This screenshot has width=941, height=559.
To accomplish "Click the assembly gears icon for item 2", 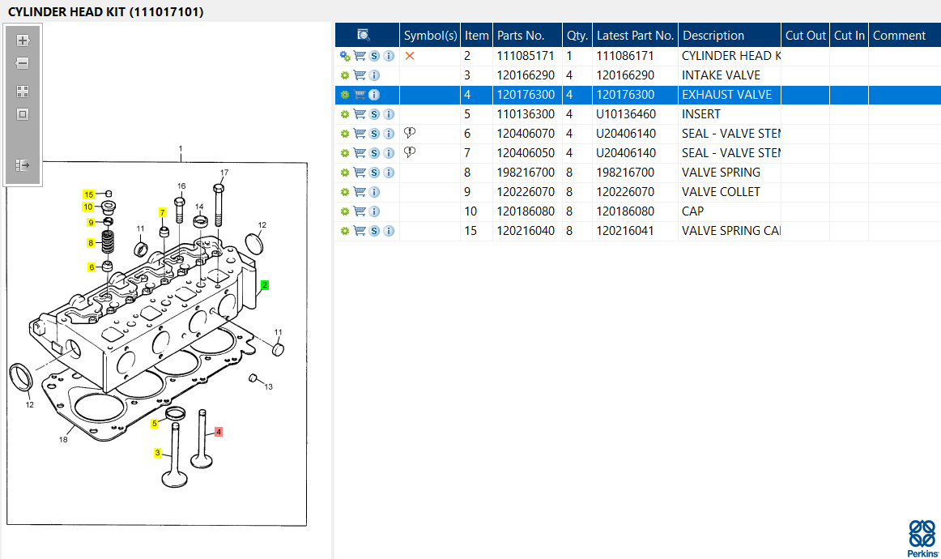I will [345, 56].
